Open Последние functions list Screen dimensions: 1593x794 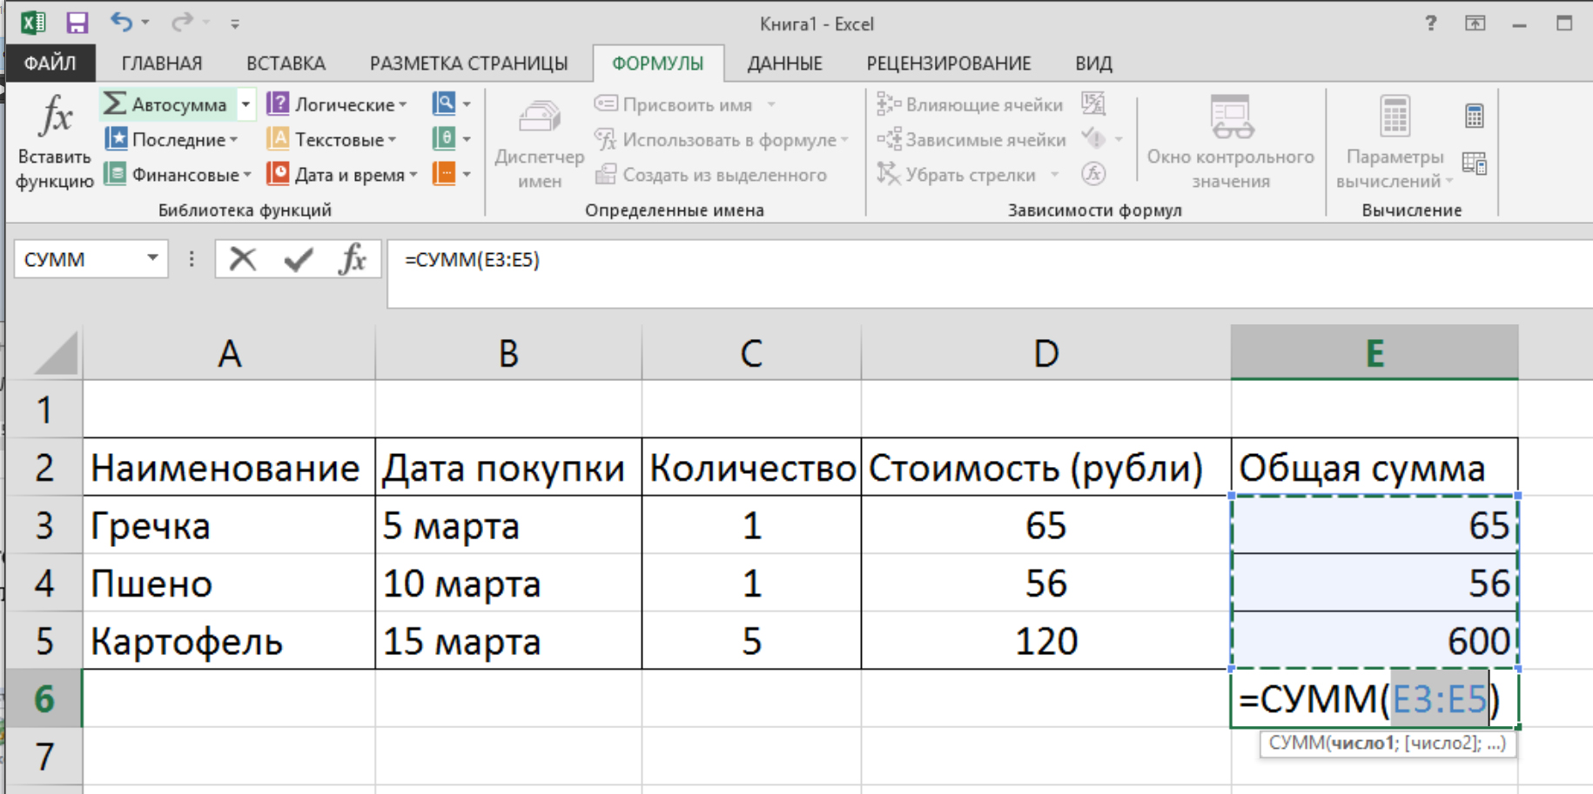(171, 139)
